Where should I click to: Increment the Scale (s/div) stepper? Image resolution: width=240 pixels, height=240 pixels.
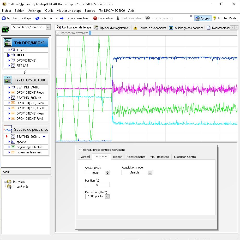pyautogui.click(x=107, y=172)
